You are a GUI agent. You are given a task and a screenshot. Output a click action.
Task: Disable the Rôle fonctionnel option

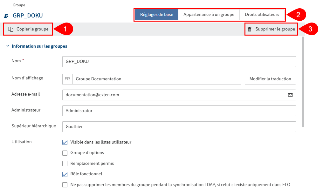(x=65, y=174)
